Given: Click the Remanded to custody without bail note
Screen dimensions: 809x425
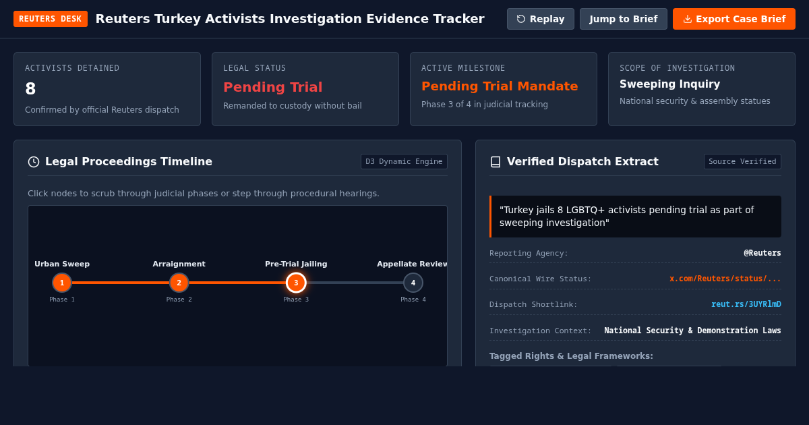Looking at the screenshot, I should pos(293,106).
